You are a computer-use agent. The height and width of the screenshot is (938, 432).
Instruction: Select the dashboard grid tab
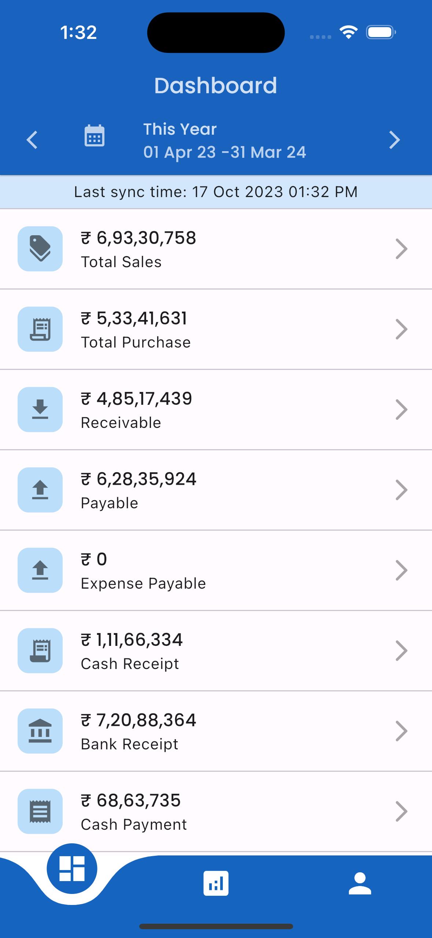pyautogui.click(x=72, y=869)
